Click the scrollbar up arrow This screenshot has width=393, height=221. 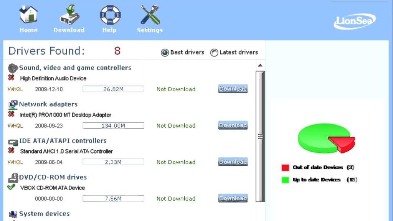[261, 66]
